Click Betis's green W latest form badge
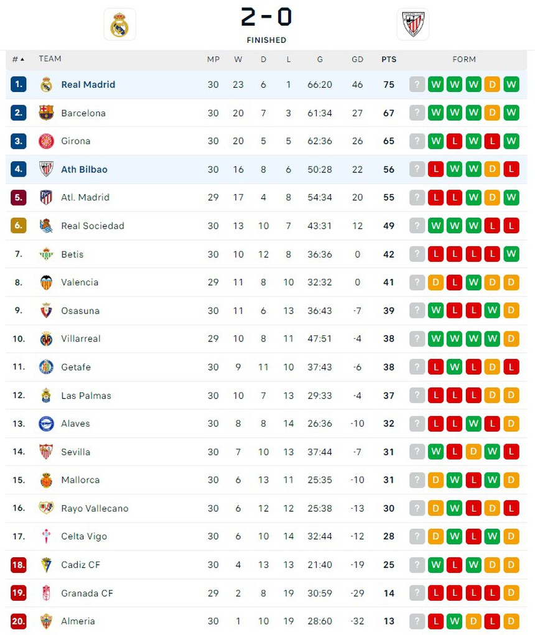This screenshot has height=635, width=535. [x=511, y=254]
